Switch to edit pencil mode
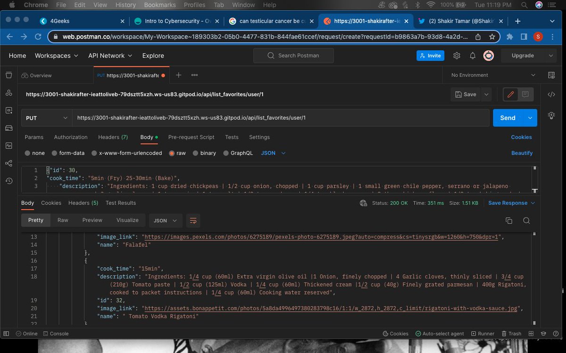This screenshot has width=566, height=353. [510, 94]
